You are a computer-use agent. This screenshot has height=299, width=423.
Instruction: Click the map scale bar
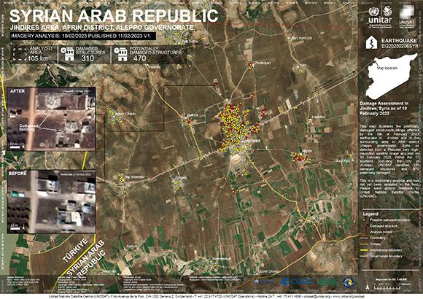[x=388, y=287]
